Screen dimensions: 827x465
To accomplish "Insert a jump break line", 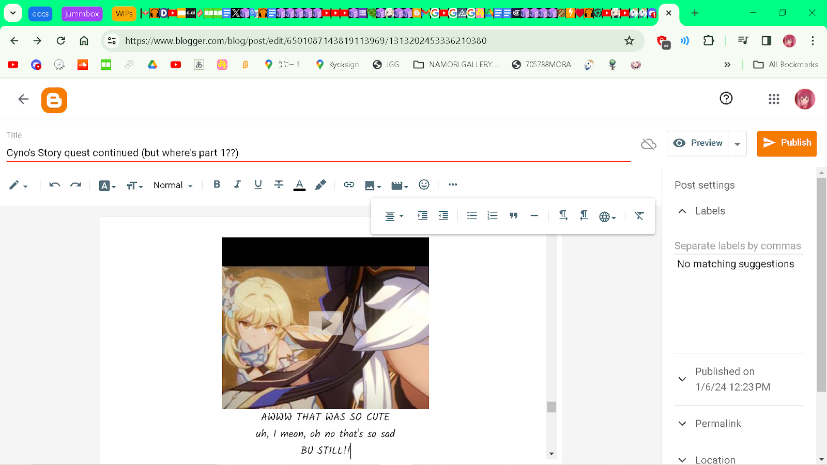I will (x=534, y=215).
